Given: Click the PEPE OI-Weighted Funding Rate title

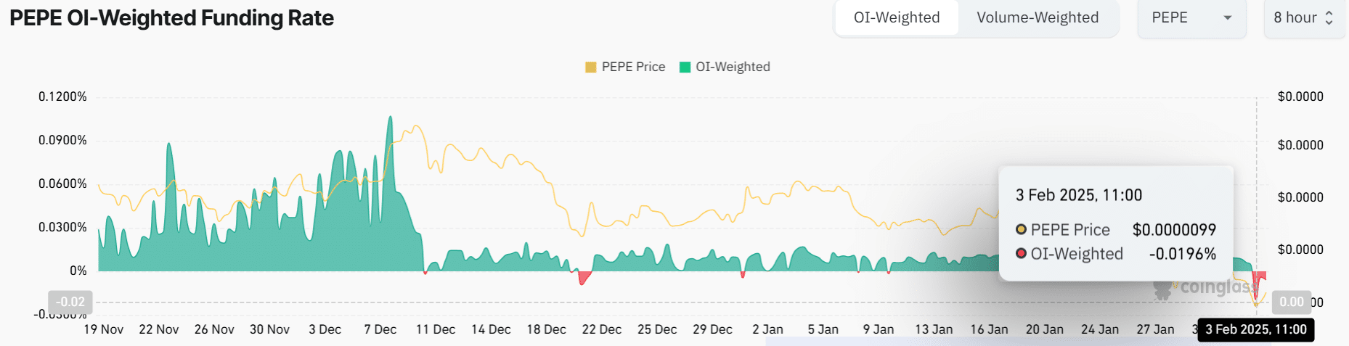Looking at the screenshot, I should coord(171,17).
